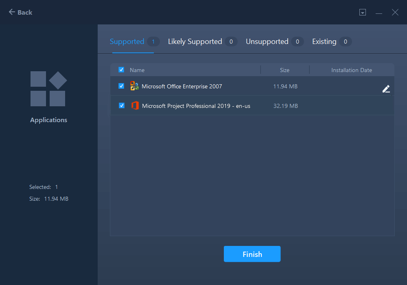Click the Size: 11.94 MB summary text
The height and width of the screenshot is (285, 407).
click(x=49, y=199)
